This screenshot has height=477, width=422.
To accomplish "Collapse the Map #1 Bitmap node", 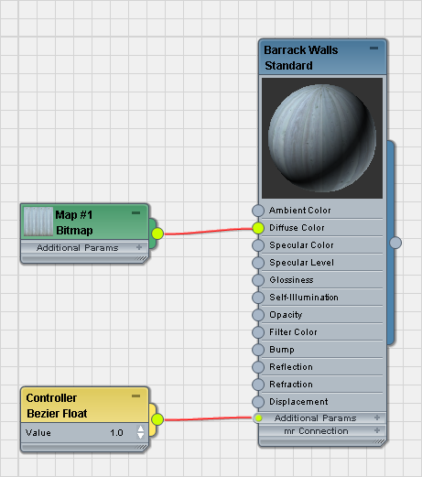I will [x=135, y=212].
